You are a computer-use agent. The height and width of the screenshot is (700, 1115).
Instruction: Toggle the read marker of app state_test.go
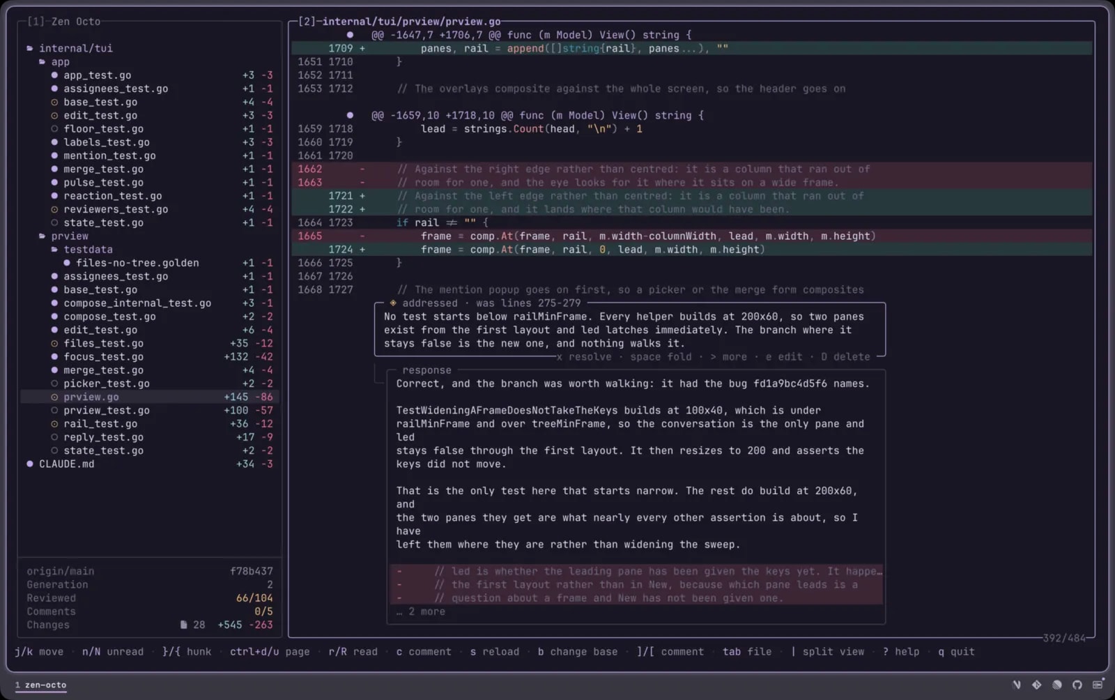pos(54,223)
